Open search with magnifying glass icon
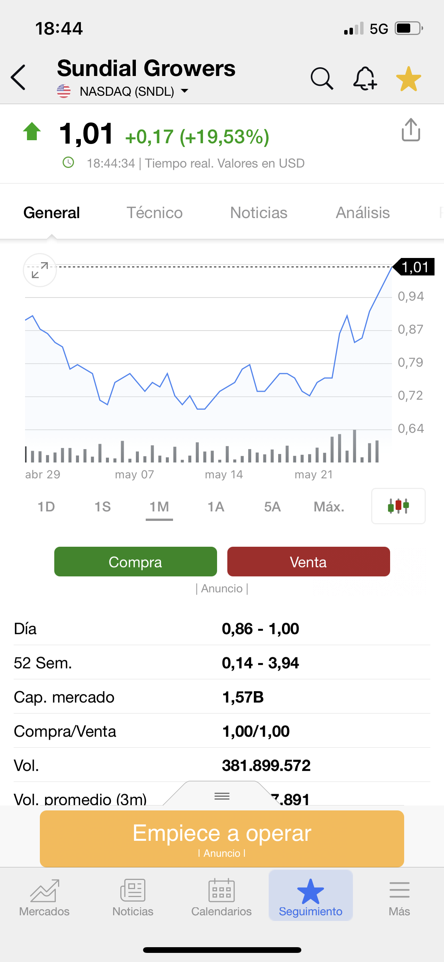 point(322,79)
